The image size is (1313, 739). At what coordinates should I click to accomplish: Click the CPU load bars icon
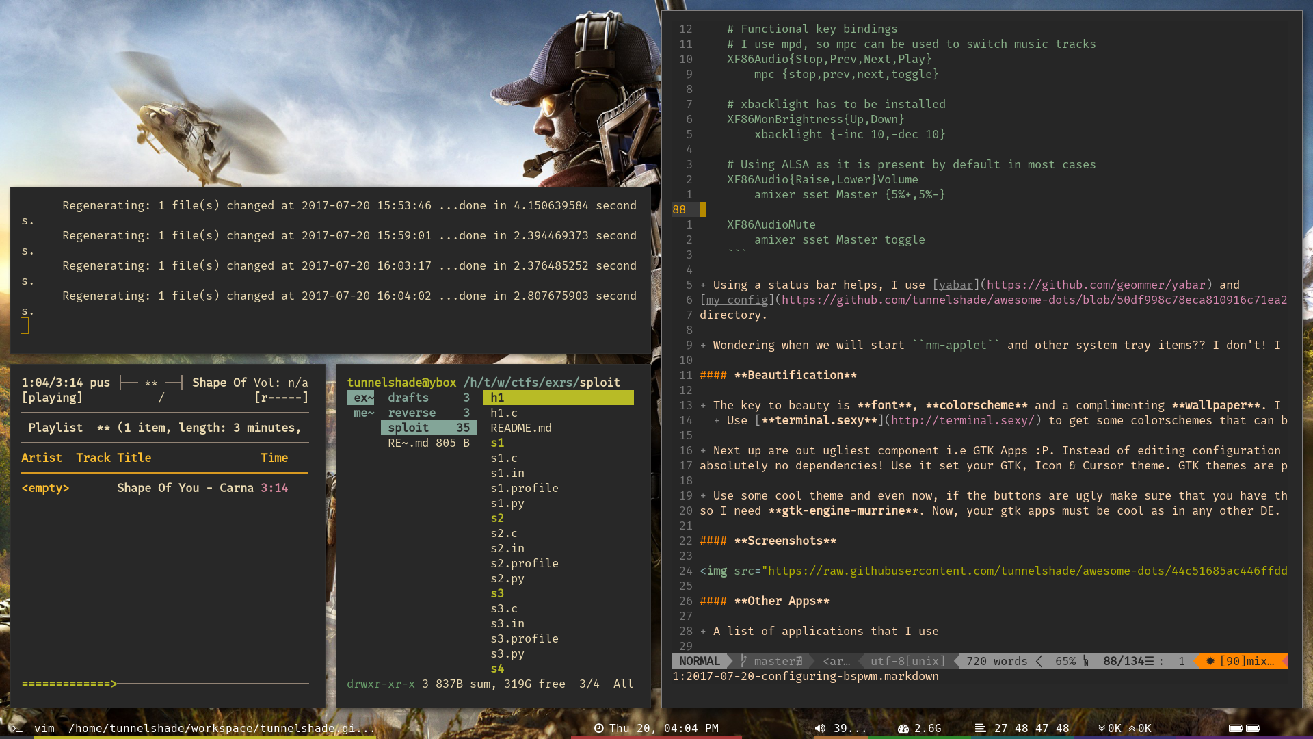[x=980, y=728]
